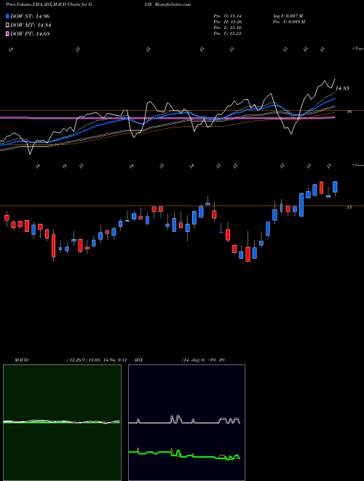Viewport: 364px width, 481px height.
Task: Click the MACD panel heading
Action: (x=22, y=360)
